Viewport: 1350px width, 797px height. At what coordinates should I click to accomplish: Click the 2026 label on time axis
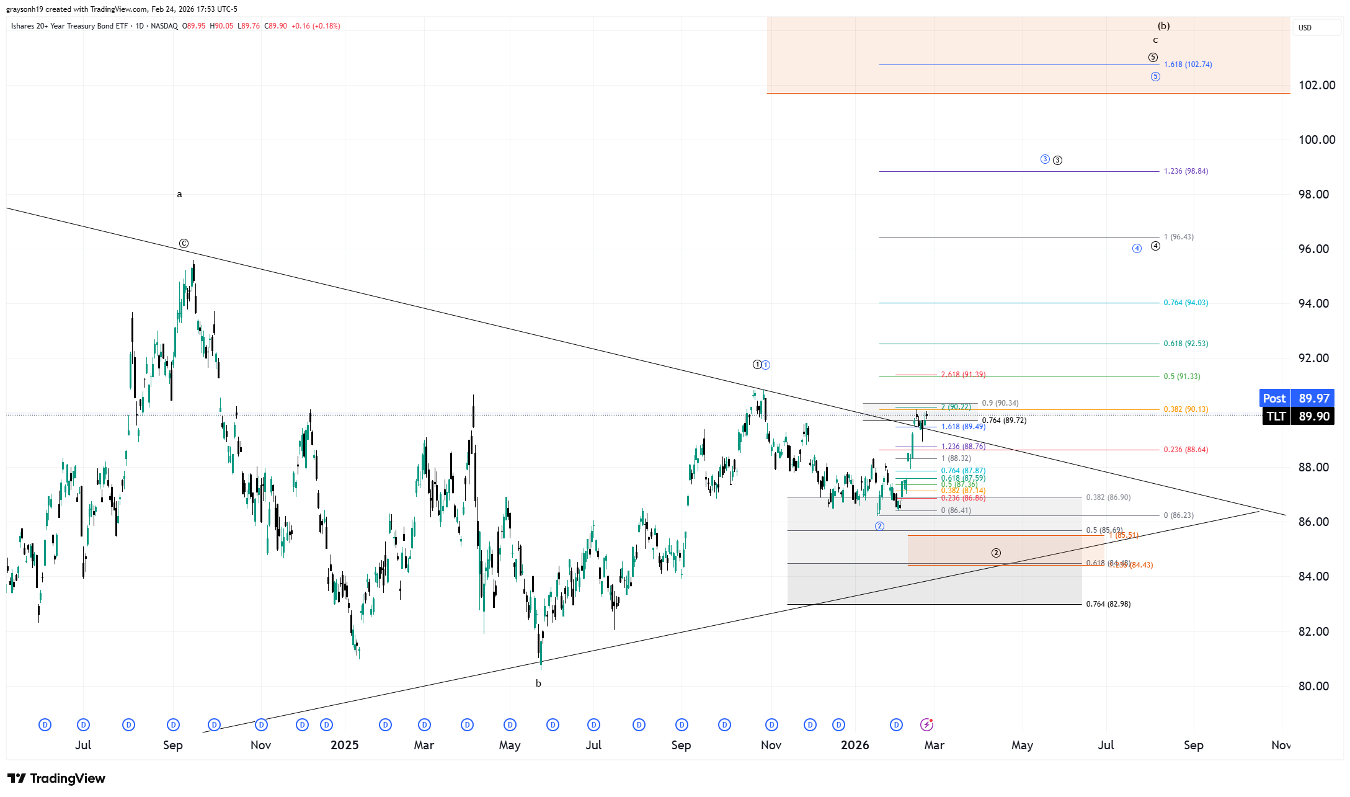pyautogui.click(x=855, y=745)
